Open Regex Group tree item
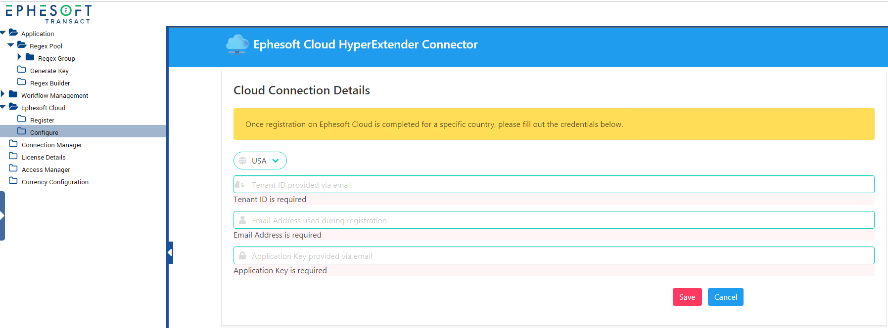 56,58
